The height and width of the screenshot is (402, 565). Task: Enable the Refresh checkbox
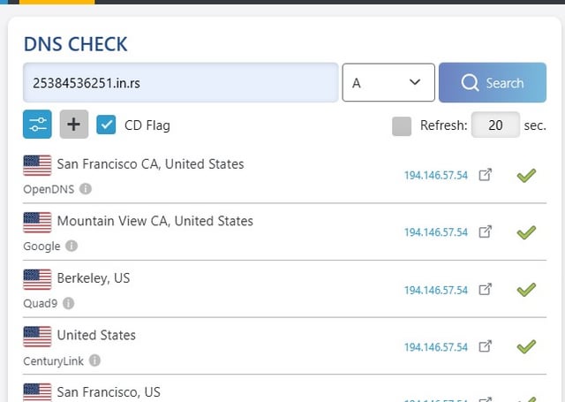pos(402,125)
